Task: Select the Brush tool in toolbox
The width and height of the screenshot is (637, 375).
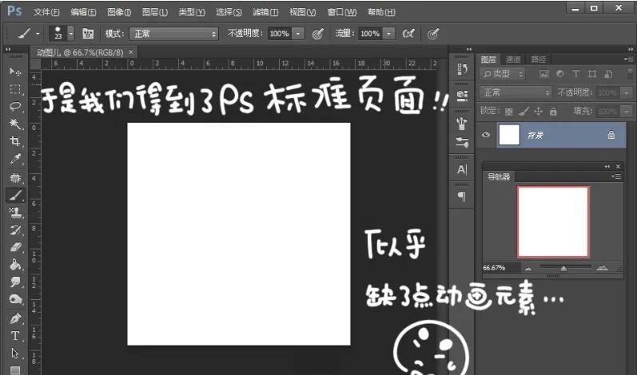Action: click(x=15, y=195)
